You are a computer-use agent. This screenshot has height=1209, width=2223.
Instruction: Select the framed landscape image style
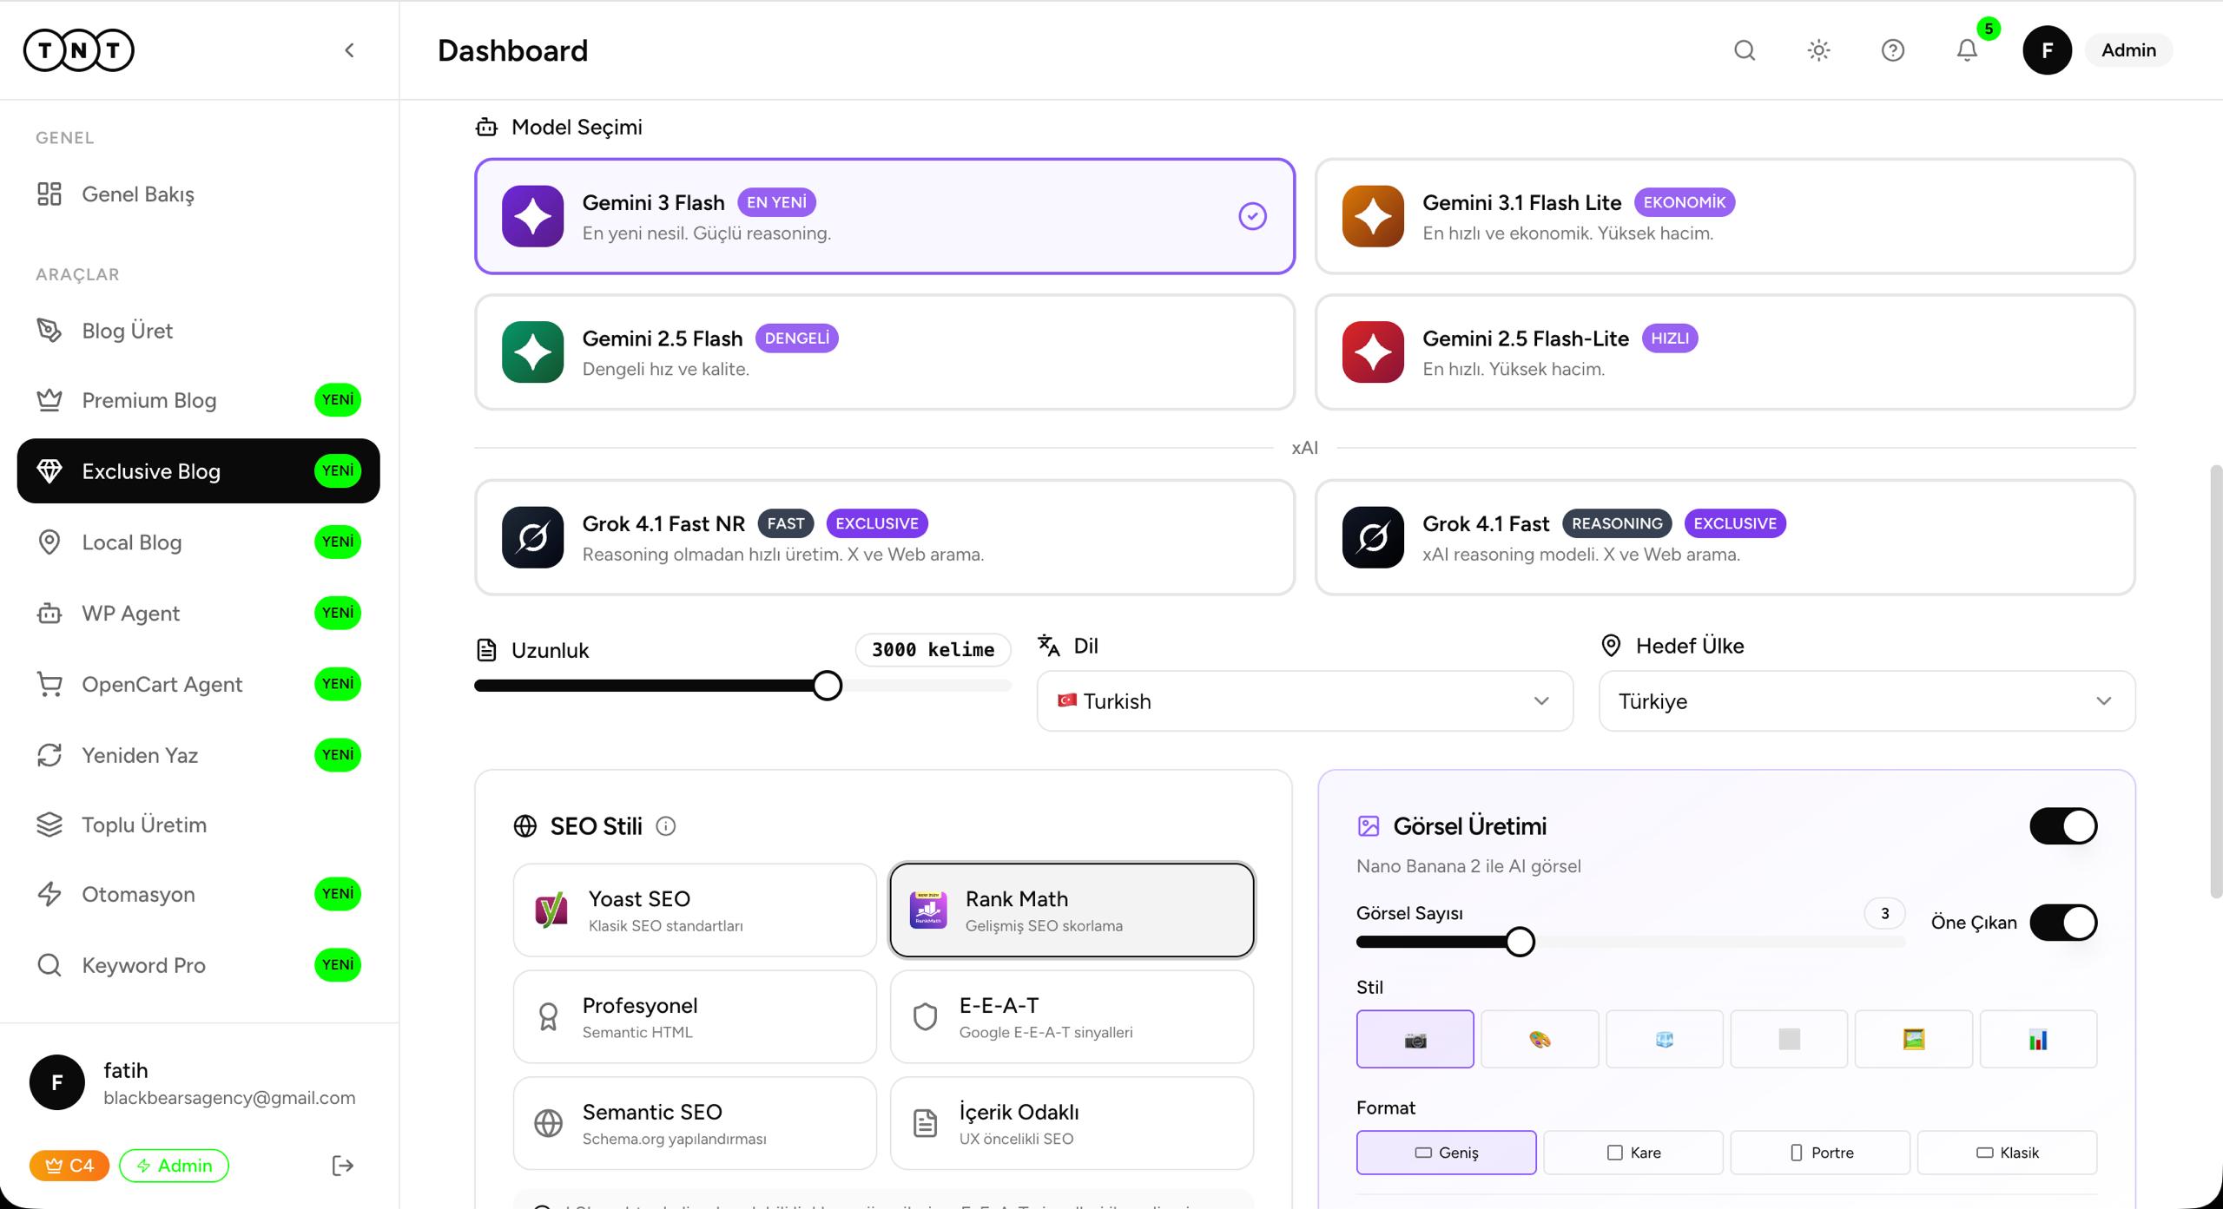pos(1914,1039)
